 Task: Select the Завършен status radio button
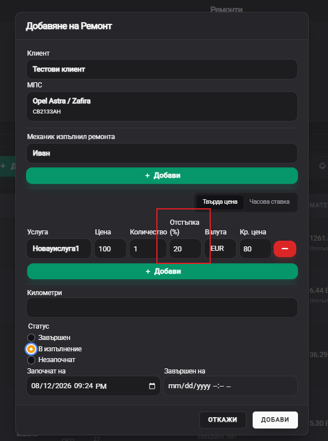point(31,338)
